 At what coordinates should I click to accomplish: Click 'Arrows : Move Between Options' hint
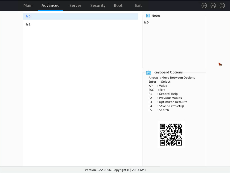click(x=172, y=78)
